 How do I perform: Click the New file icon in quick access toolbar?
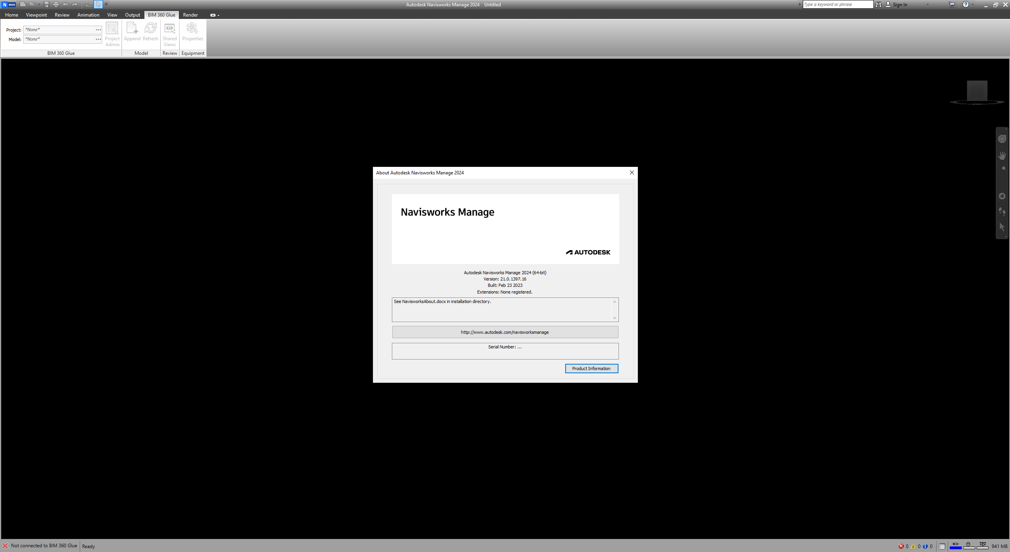23,4
